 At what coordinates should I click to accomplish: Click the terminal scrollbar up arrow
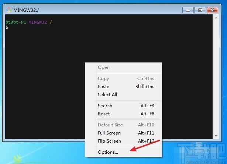216,18
